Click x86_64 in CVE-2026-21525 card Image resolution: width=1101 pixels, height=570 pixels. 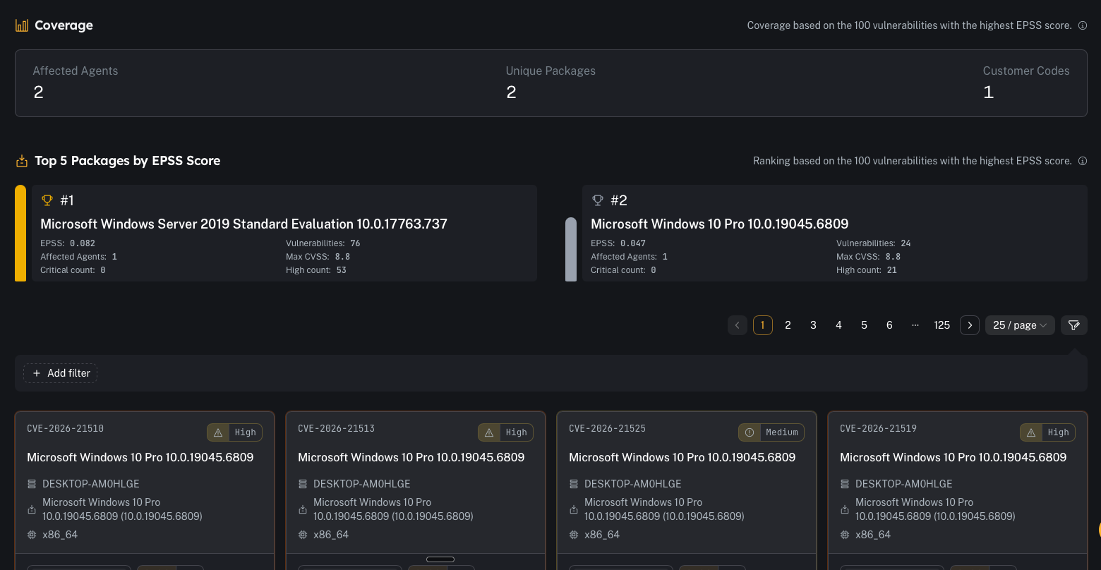(x=602, y=535)
